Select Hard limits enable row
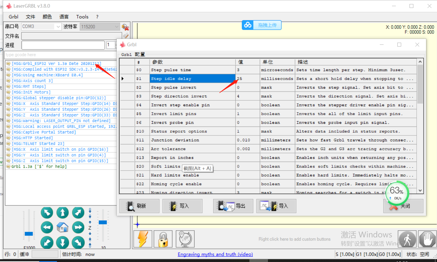 pos(193,175)
